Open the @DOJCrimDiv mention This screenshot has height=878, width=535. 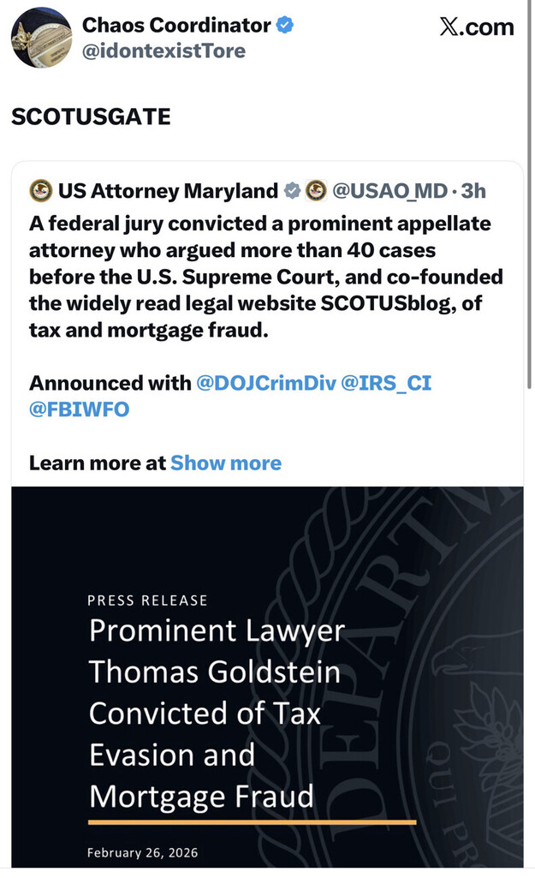point(265,383)
